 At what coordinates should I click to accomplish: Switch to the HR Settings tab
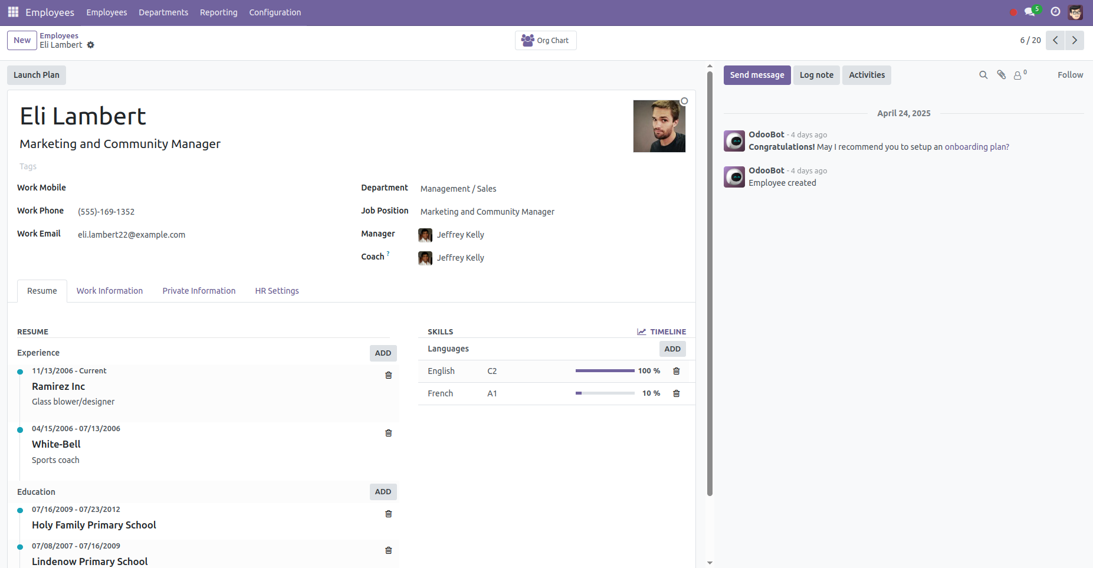277,291
